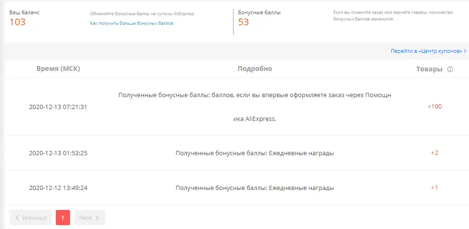Click the +1 points value
The height and width of the screenshot is (229, 469).
pos(435,188)
